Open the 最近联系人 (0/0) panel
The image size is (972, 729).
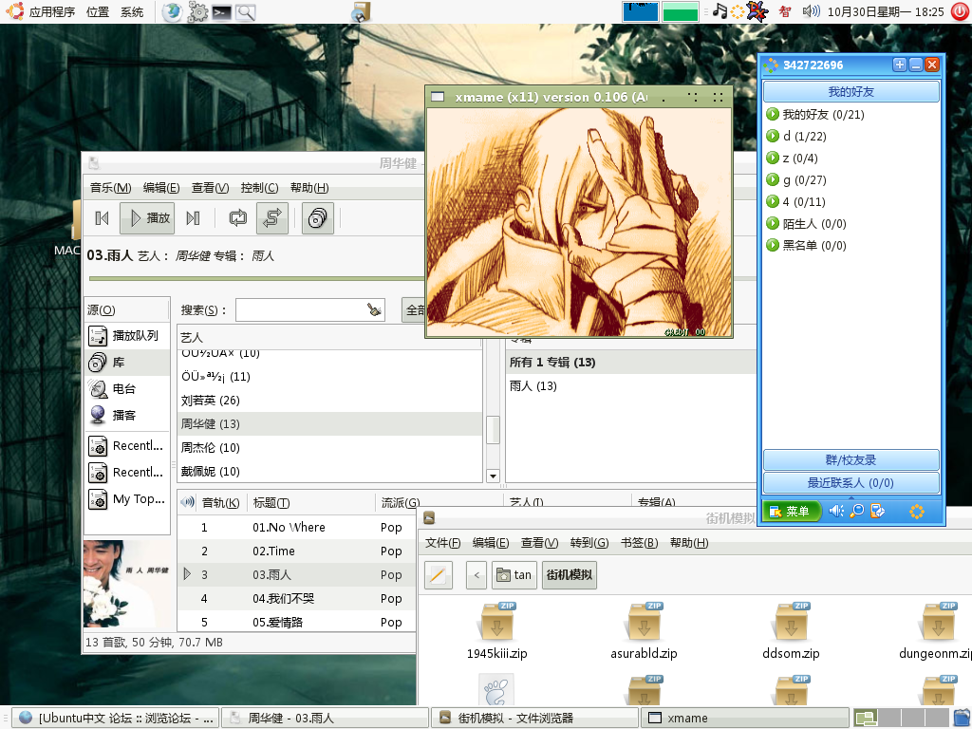(851, 483)
